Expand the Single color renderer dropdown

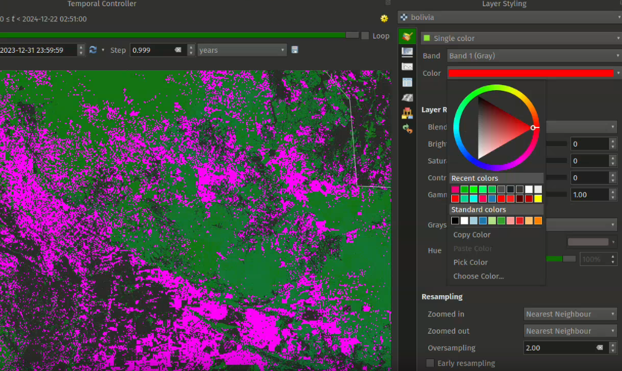pos(521,39)
